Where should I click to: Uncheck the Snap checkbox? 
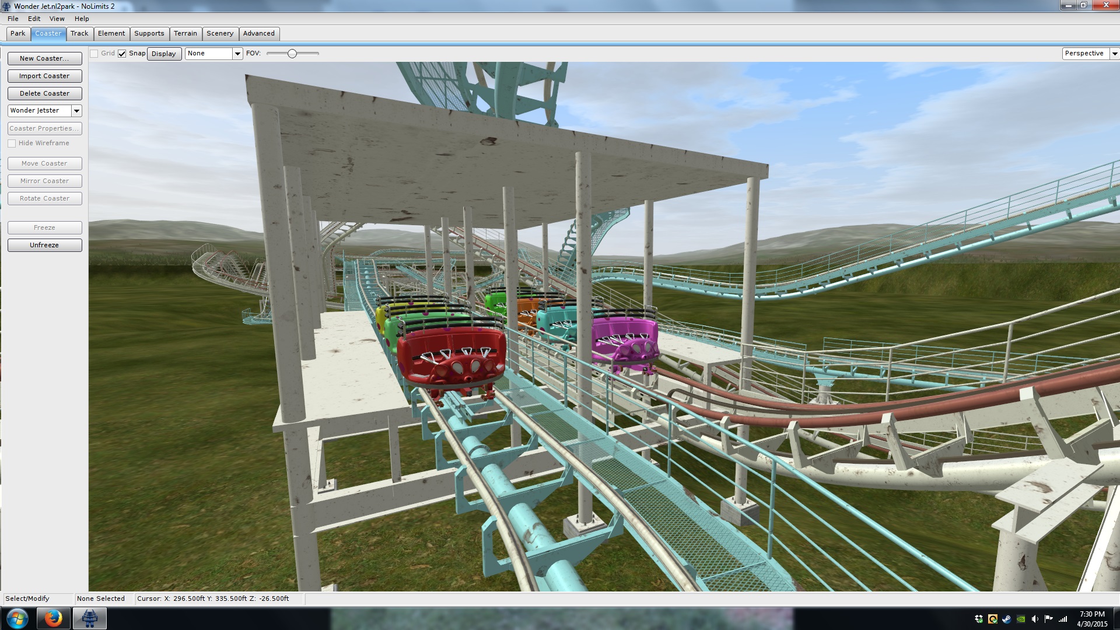pos(122,54)
